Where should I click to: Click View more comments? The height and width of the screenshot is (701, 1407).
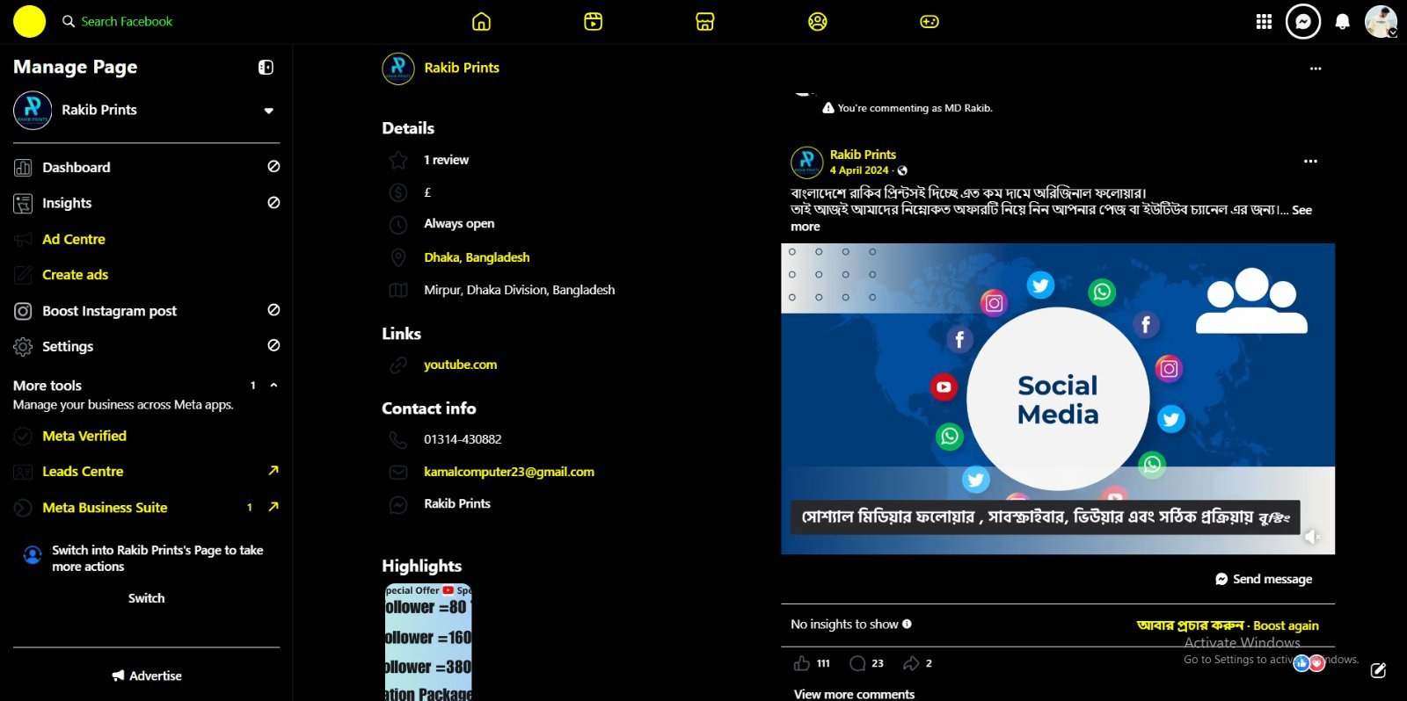click(854, 694)
